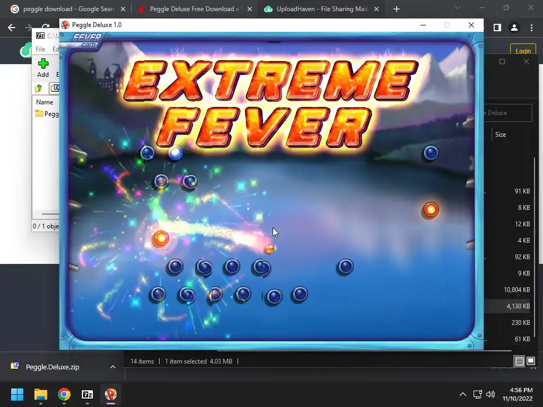Go back in Chrome
The width and height of the screenshot is (543, 407).
[12, 28]
